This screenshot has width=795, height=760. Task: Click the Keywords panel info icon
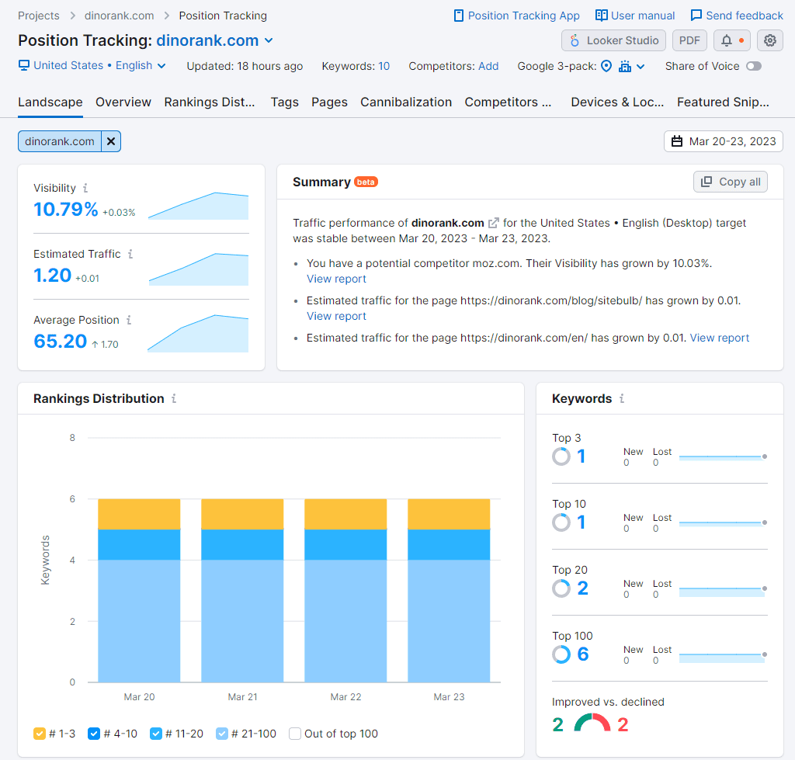coord(622,398)
